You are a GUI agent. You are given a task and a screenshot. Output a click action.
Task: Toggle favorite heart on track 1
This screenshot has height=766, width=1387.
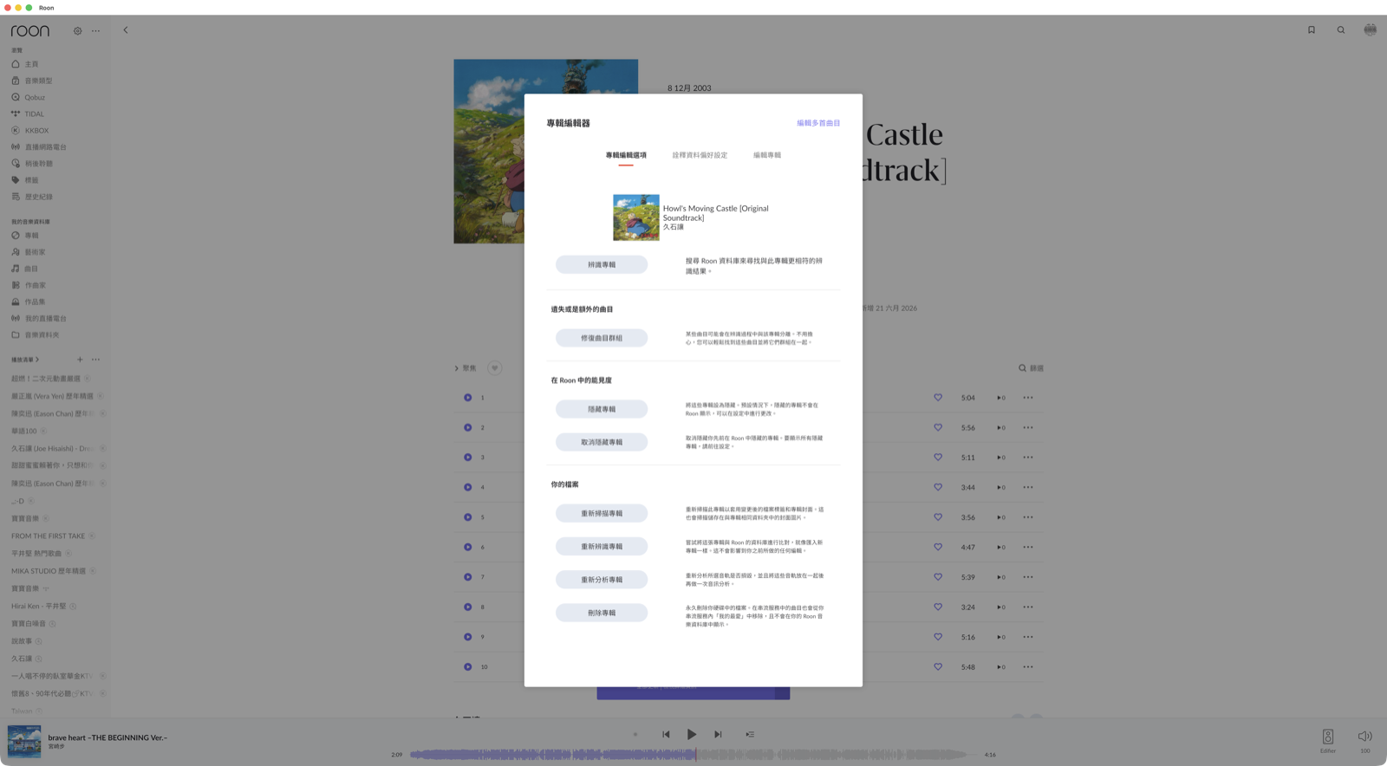click(938, 398)
